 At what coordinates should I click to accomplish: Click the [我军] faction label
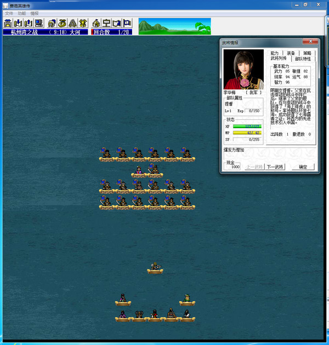tap(254, 93)
